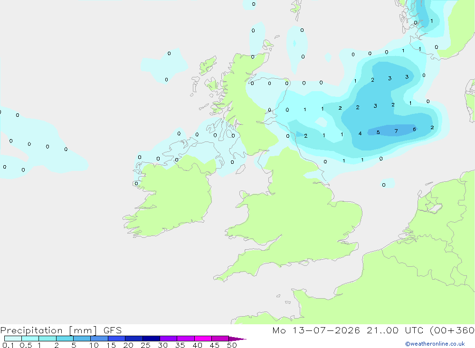Click the '(00+360' forecast offset text
Screen dimensions: 475x348
pos(452,330)
